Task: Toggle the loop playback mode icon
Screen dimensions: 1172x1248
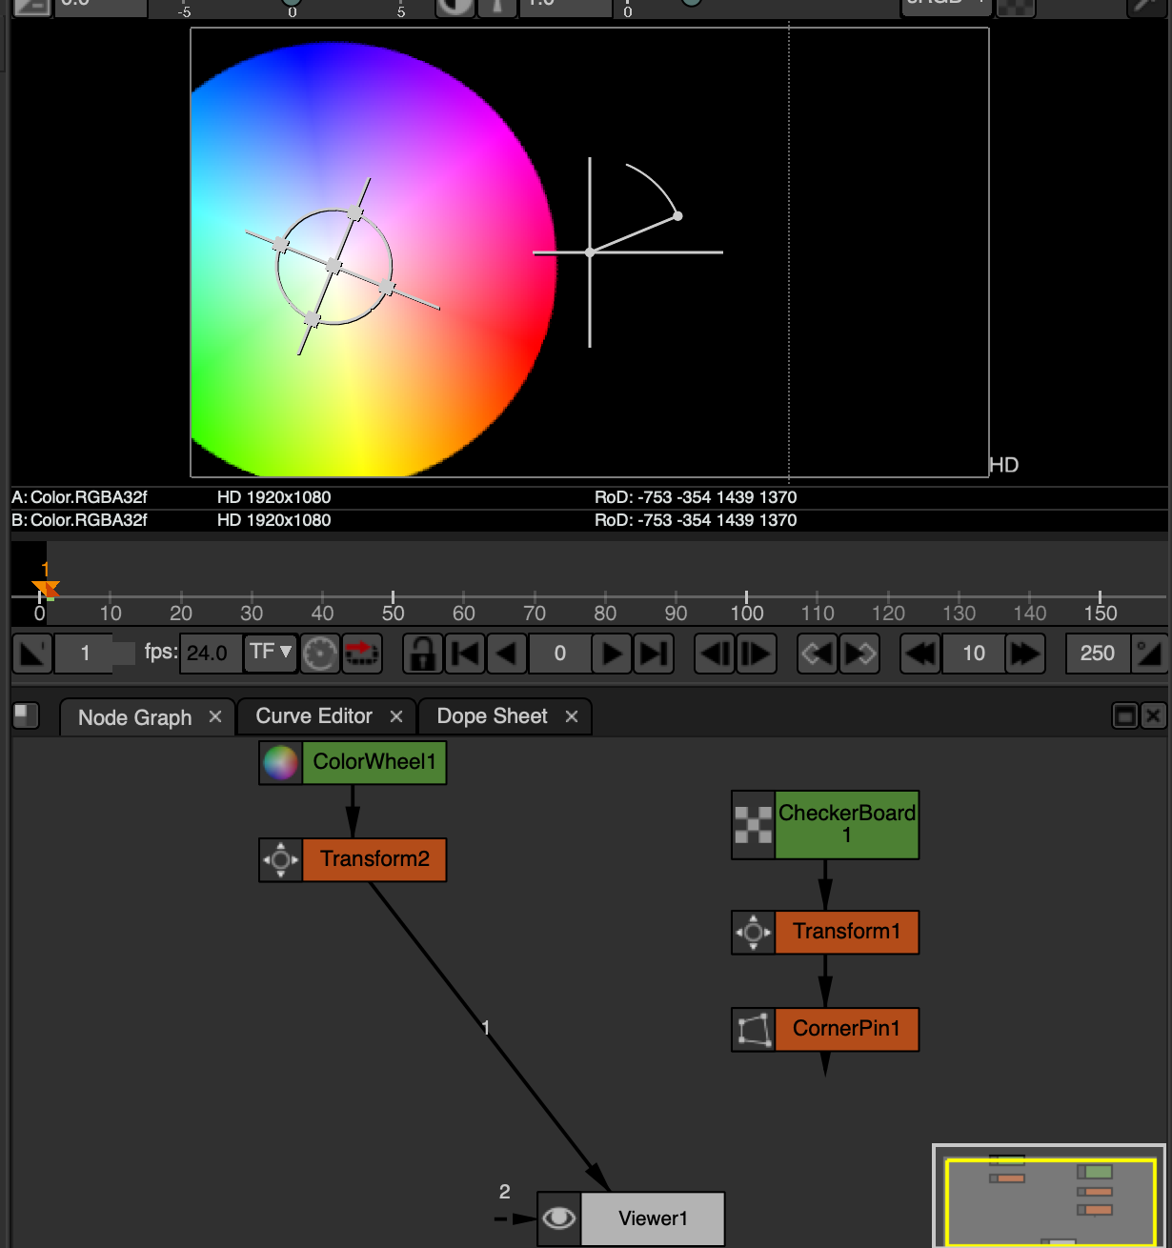Action: tap(362, 654)
